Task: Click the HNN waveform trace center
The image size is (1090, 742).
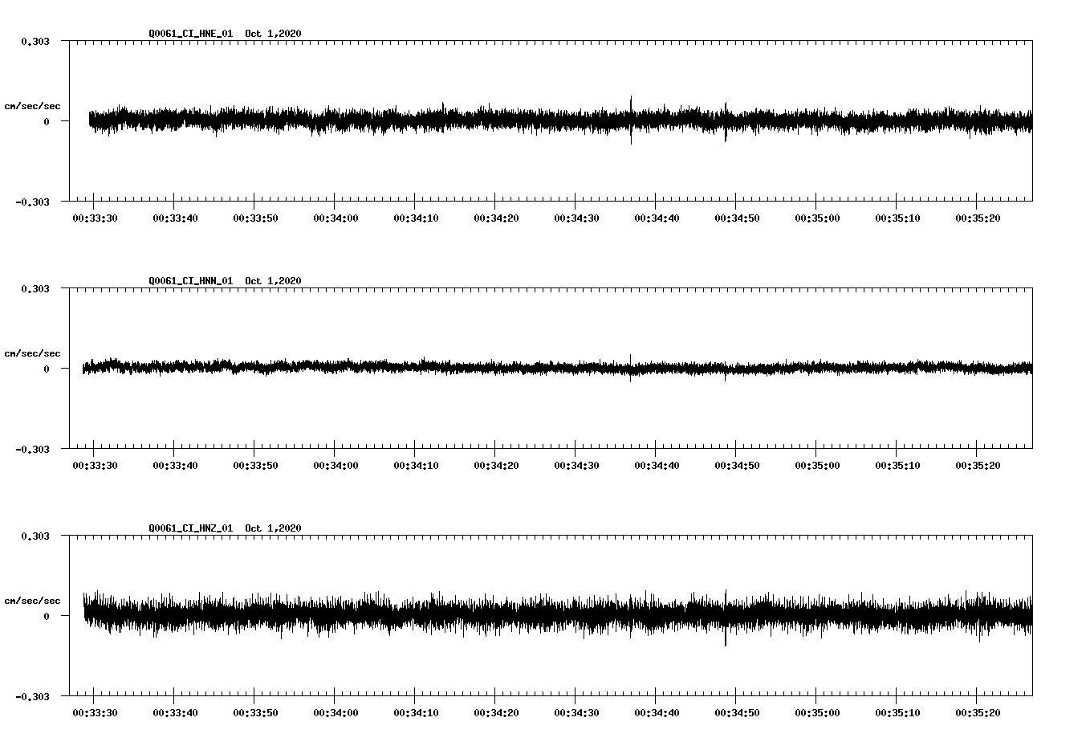Action: (554, 369)
